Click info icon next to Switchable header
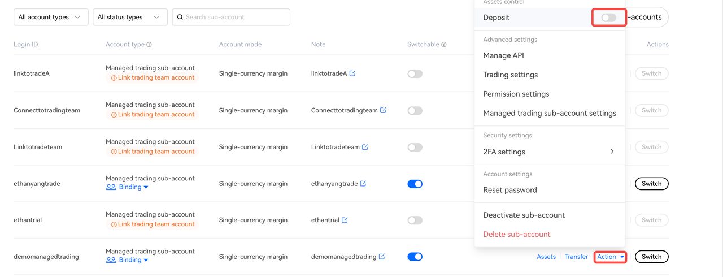This screenshot has width=723, height=277. click(x=444, y=45)
